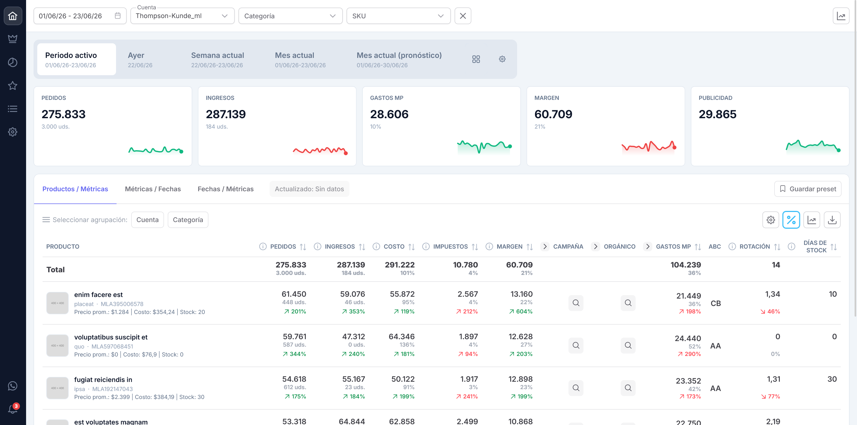This screenshot has height=425, width=857.
Task: Download table data with download icon
Action: pos(832,220)
